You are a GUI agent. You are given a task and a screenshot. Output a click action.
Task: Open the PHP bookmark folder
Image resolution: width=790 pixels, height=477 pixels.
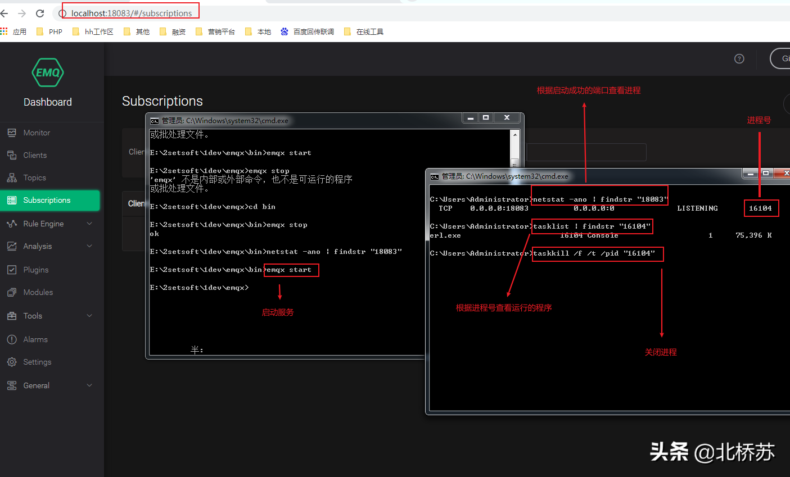click(x=49, y=31)
